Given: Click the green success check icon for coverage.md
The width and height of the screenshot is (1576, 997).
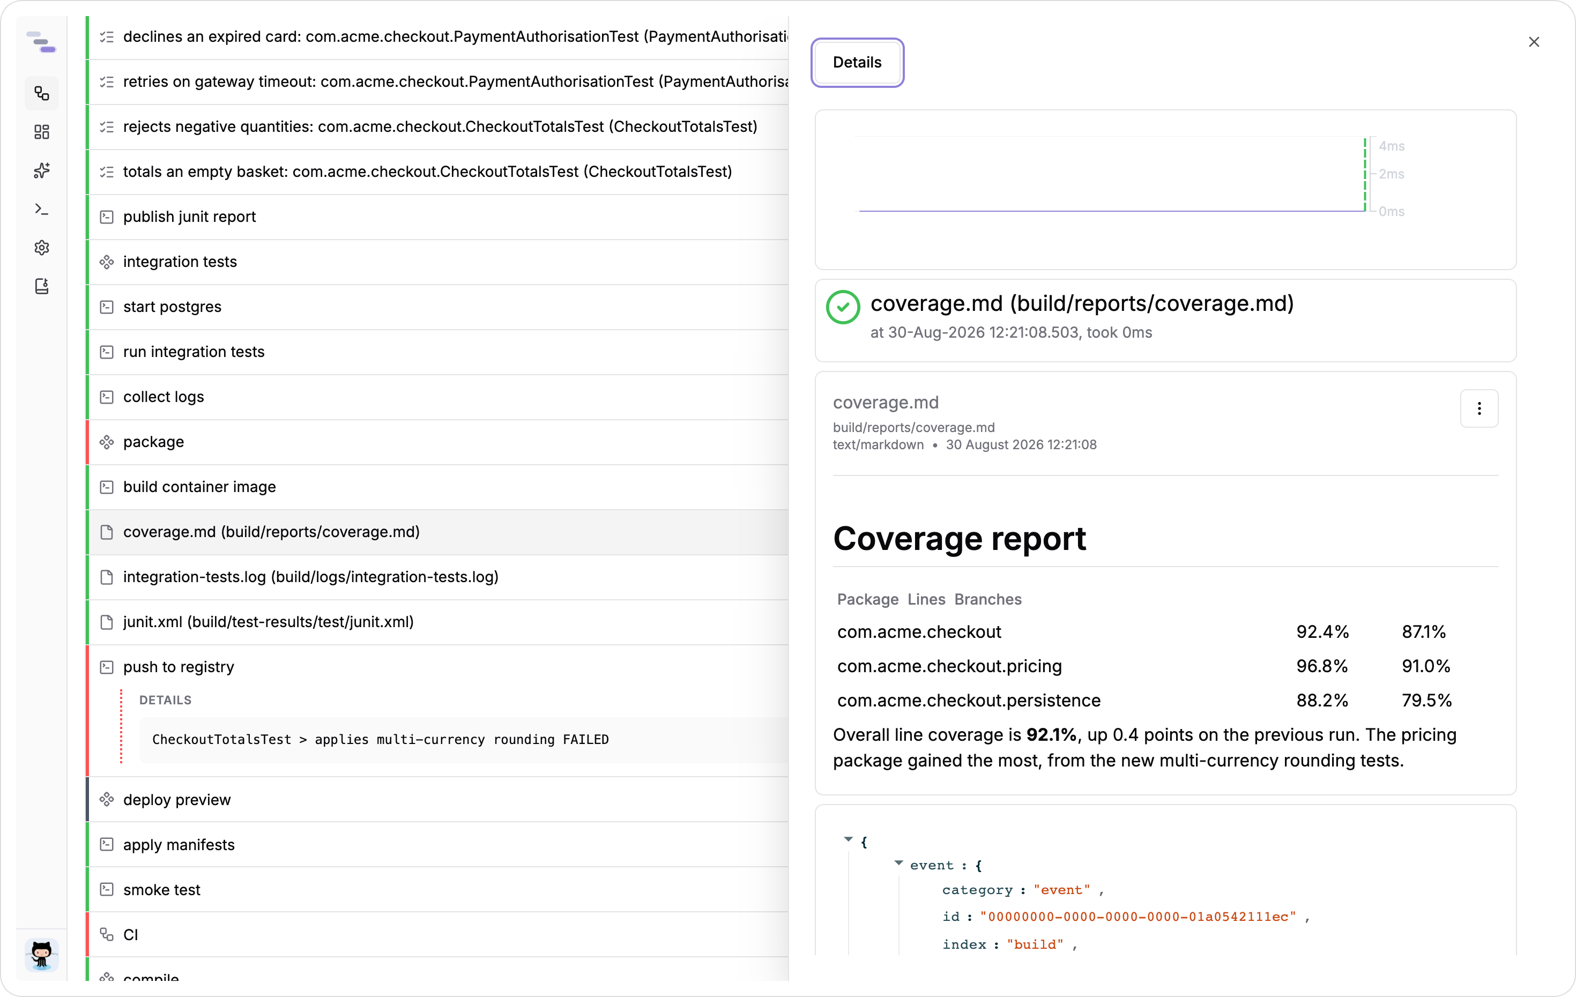Looking at the screenshot, I should point(843,308).
